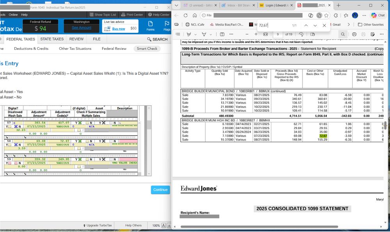This screenshot has height=232, width=390.
Task: Print the PDF document
Action: click(354, 34)
